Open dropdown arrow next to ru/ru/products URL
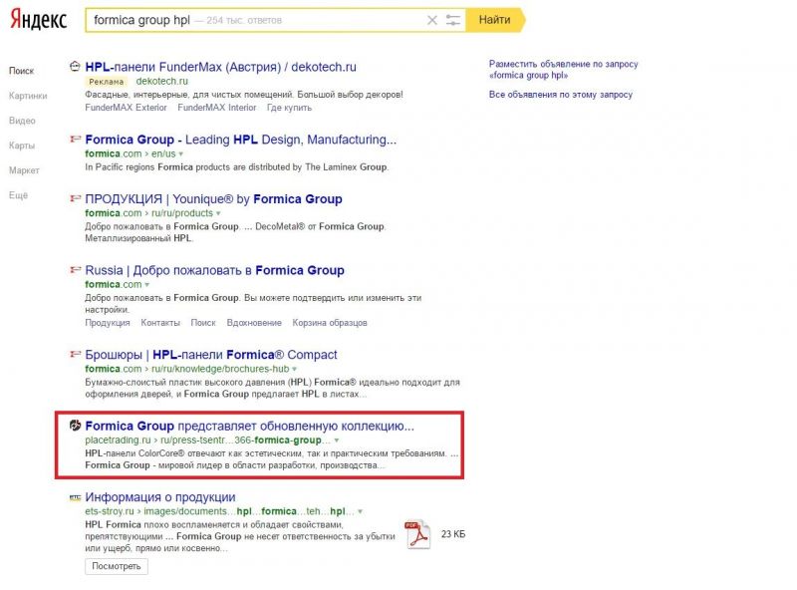This screenshot has width=797, height=590. [218, 213]
